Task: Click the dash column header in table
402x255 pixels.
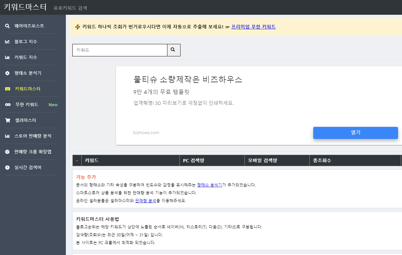Action: (77, 161)
